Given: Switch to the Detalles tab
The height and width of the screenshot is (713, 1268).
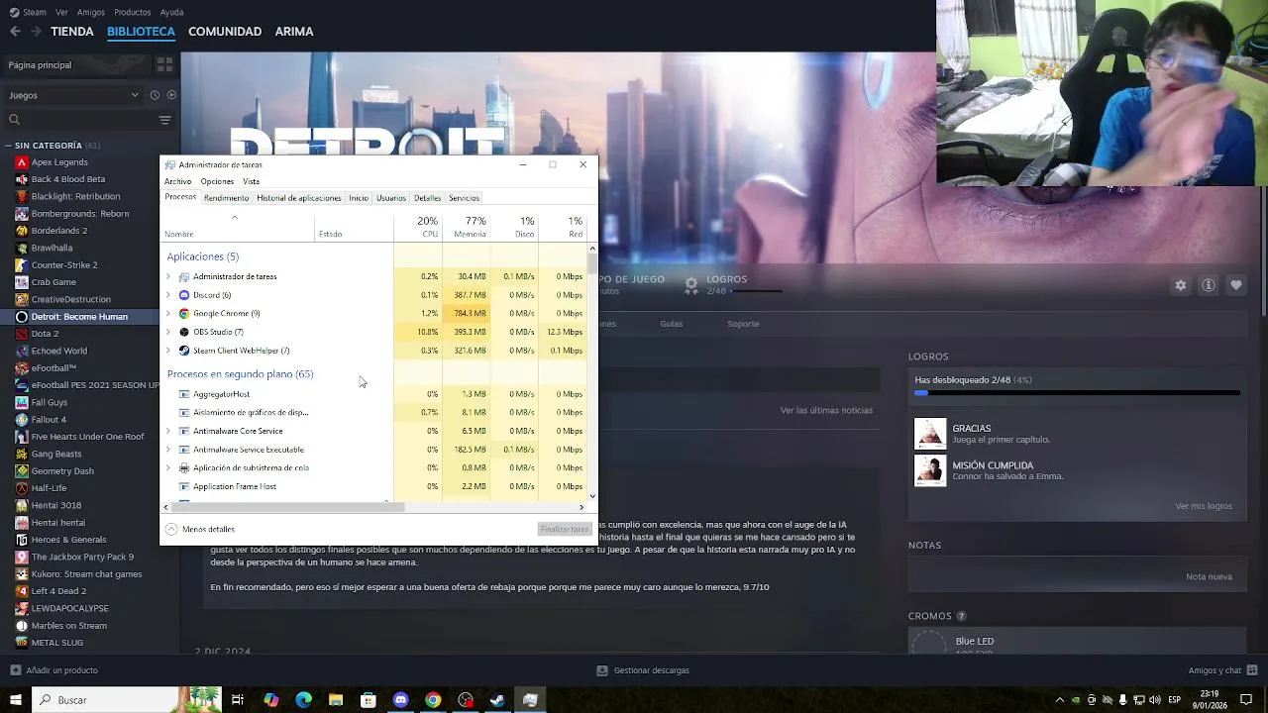Looking at the screenshot, I should click(x=427, y=198).
